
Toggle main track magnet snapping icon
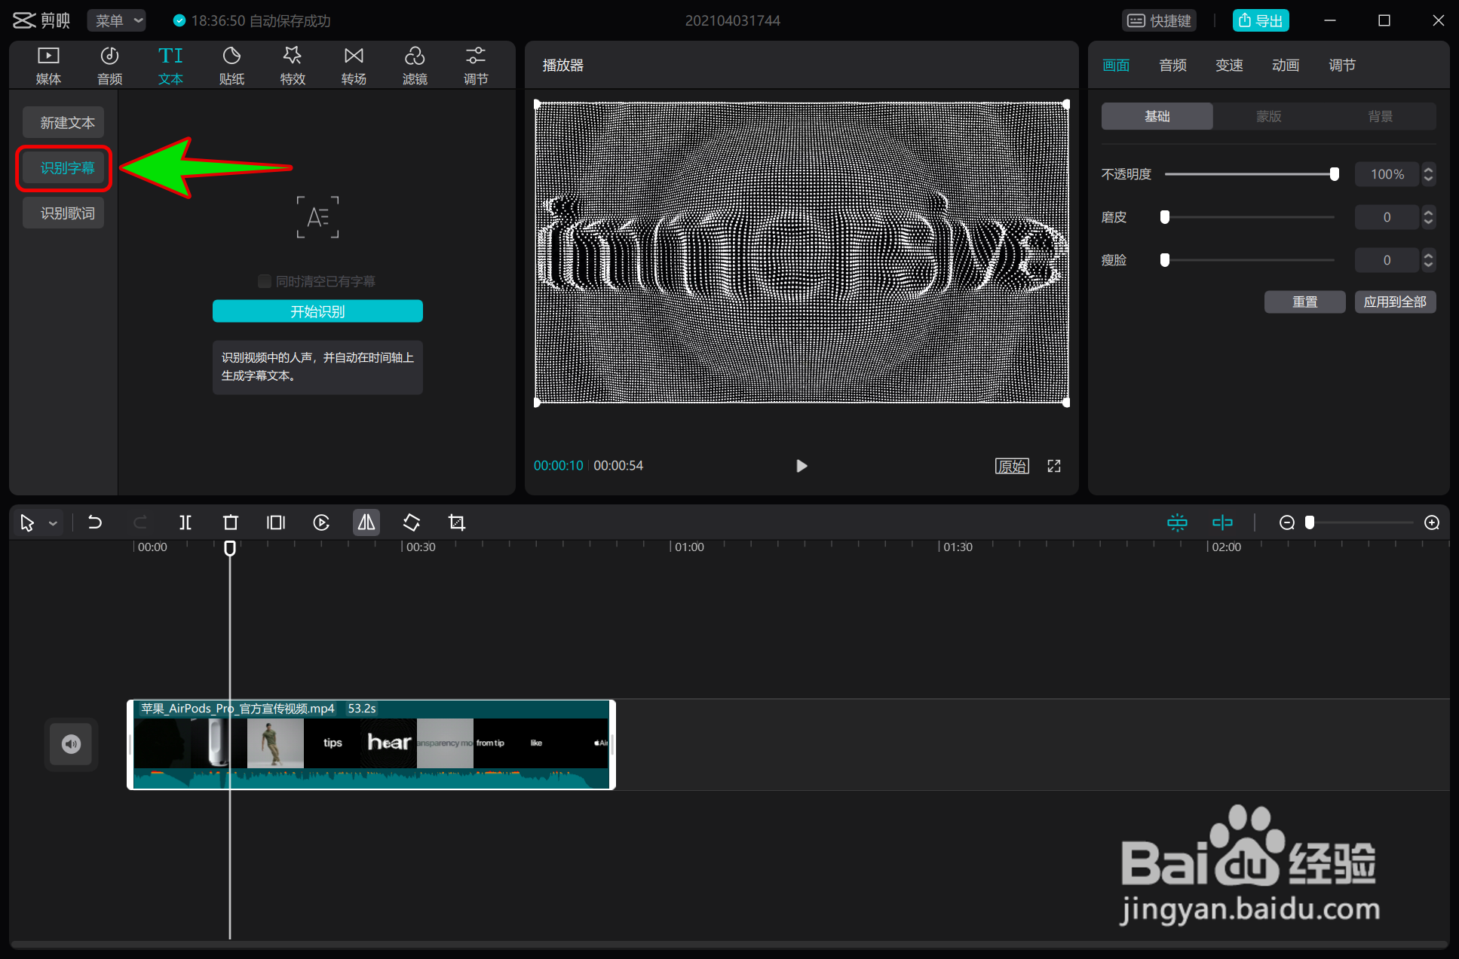[x=1177, y=522]
